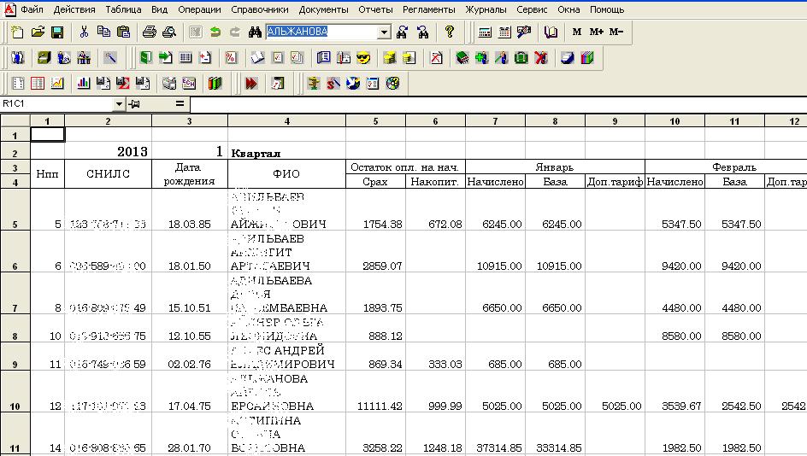Click the multicolored books icon
Screen dimensions: 807x456
586,57
